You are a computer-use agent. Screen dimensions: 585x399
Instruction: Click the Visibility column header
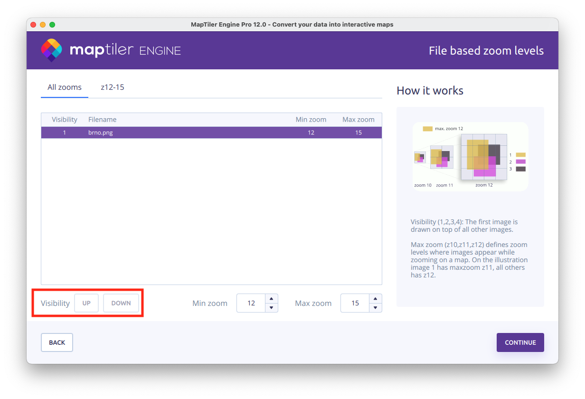(65, 120)
